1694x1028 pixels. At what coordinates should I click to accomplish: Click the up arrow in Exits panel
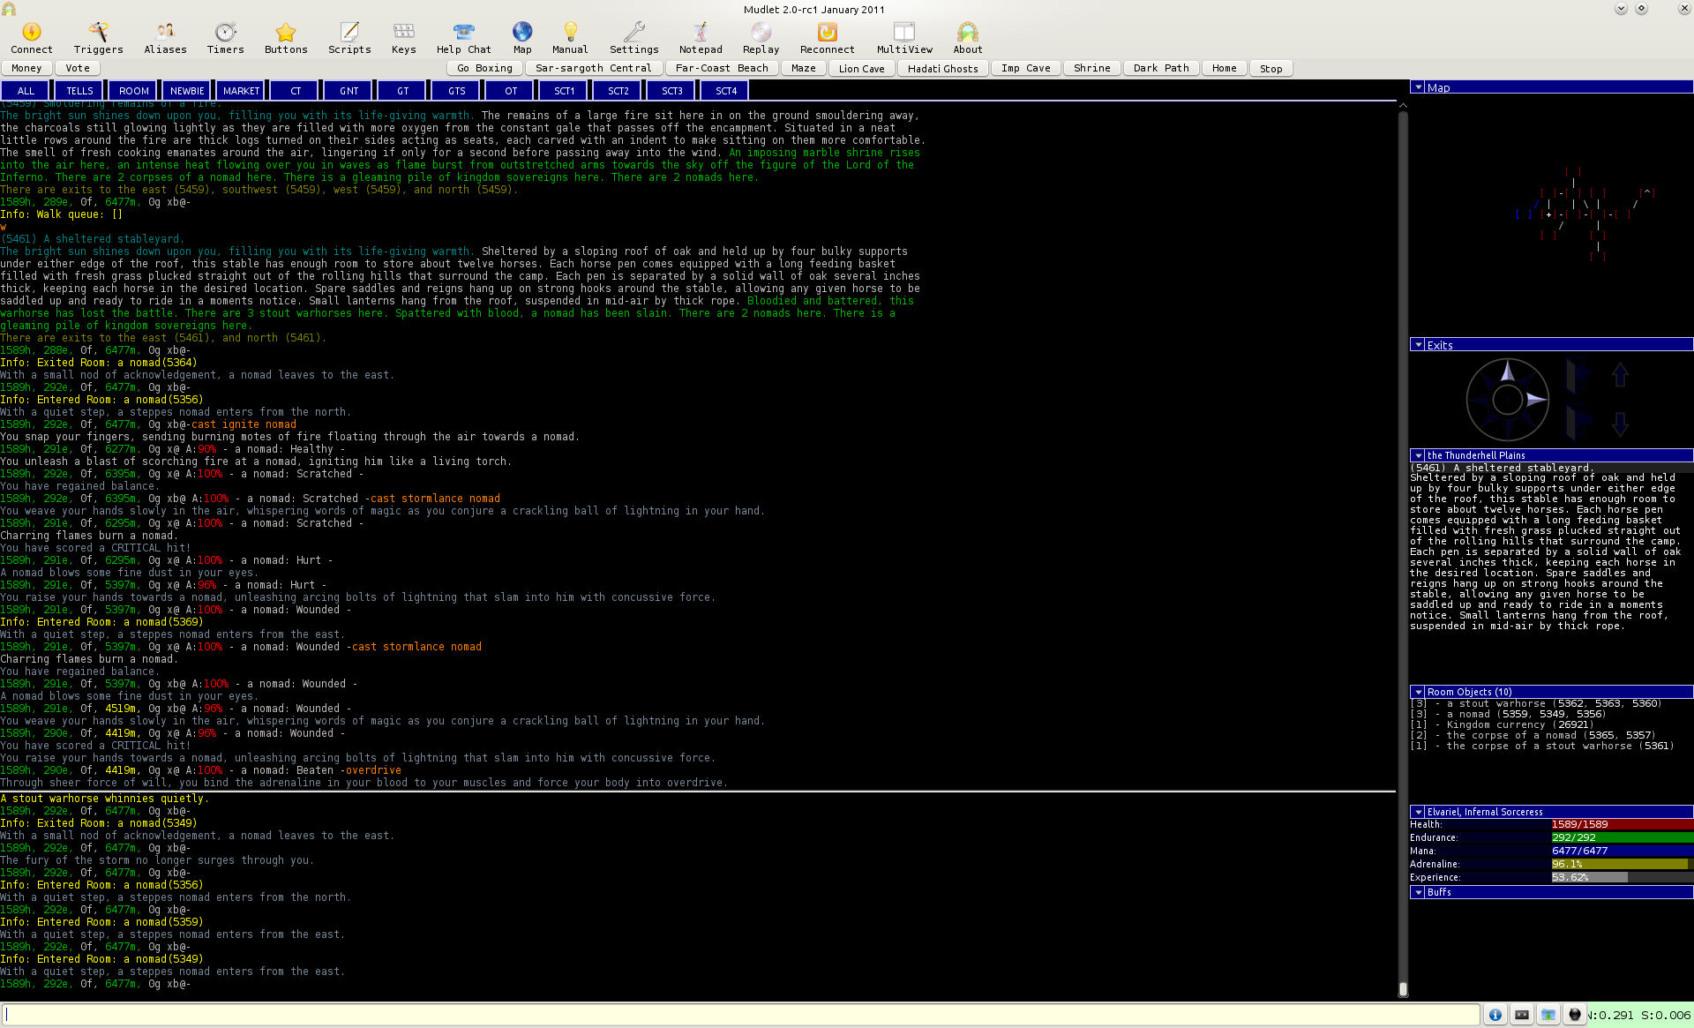[1620, 376]
